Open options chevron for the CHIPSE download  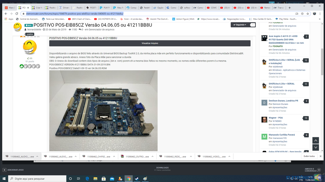coord(114,156)
